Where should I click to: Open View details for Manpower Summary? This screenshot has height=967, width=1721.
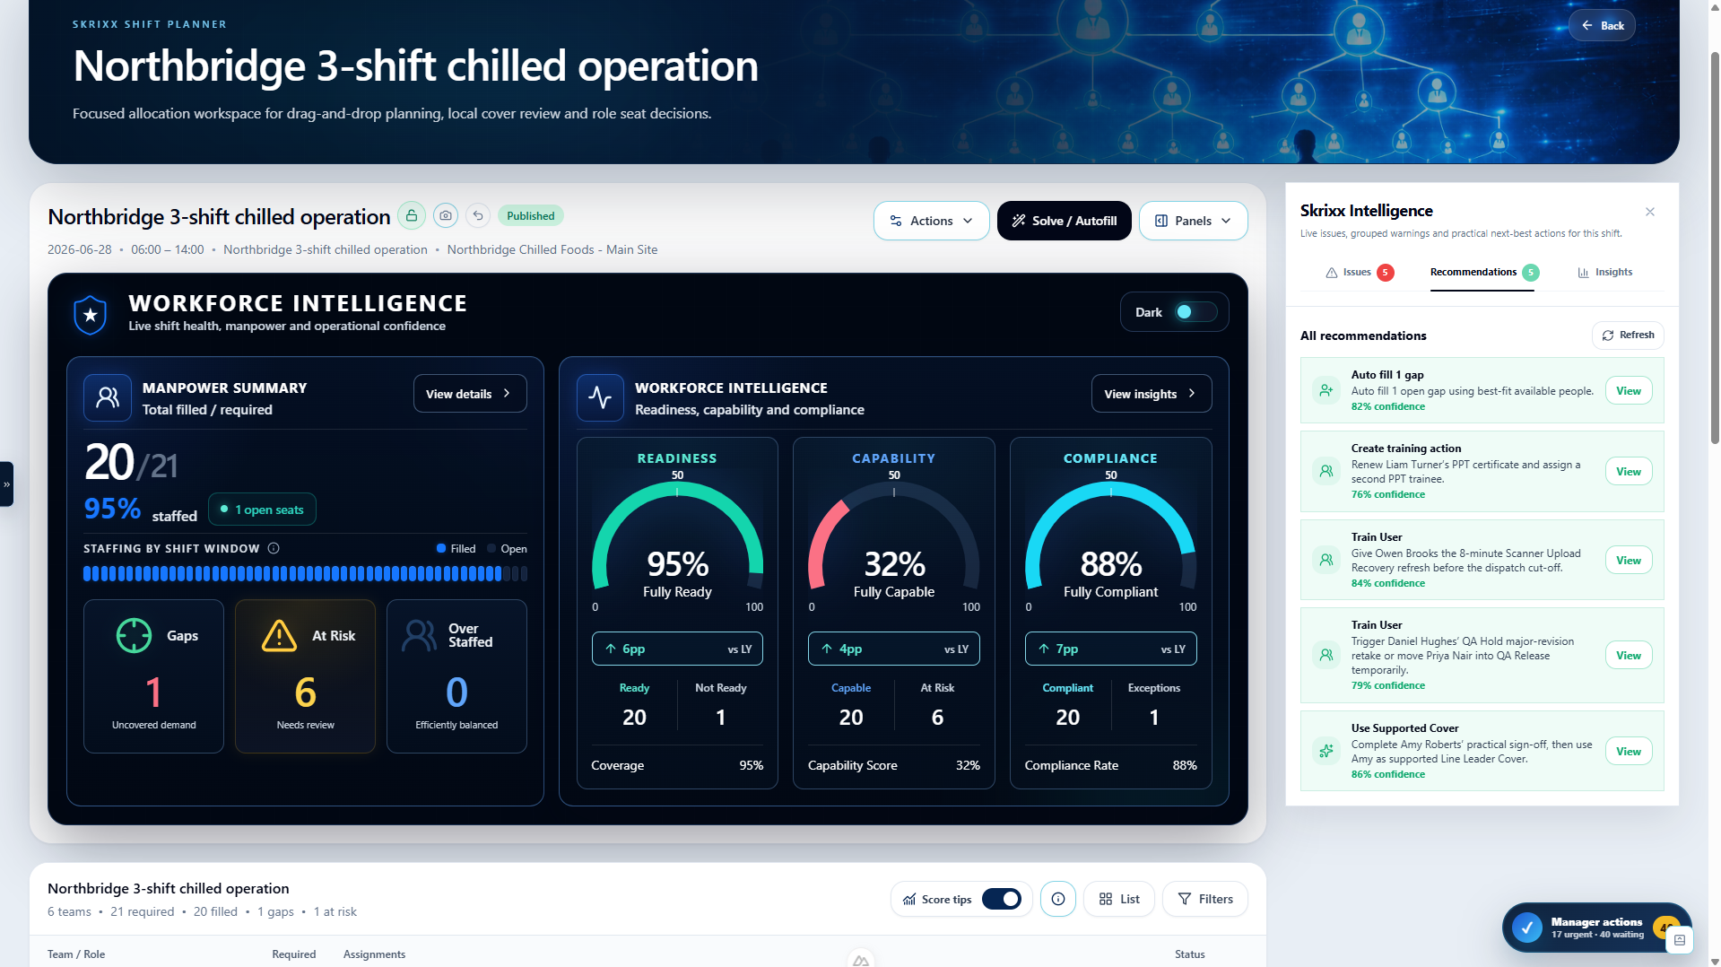[x=470, y=394]
